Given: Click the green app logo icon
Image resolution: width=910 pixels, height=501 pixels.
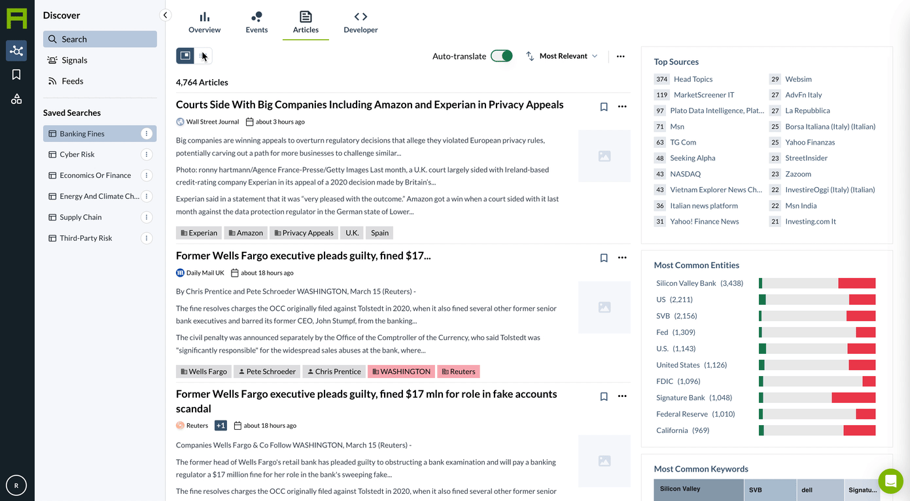Looking at the screenshot, I should click(16, 18).
